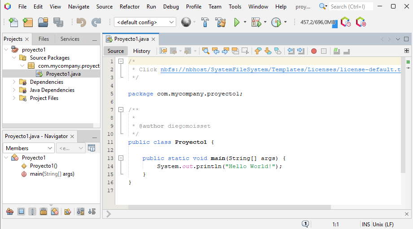Start Debug Project from the toolbar
The height and width of the screenshot is (229, 413).
256,22
